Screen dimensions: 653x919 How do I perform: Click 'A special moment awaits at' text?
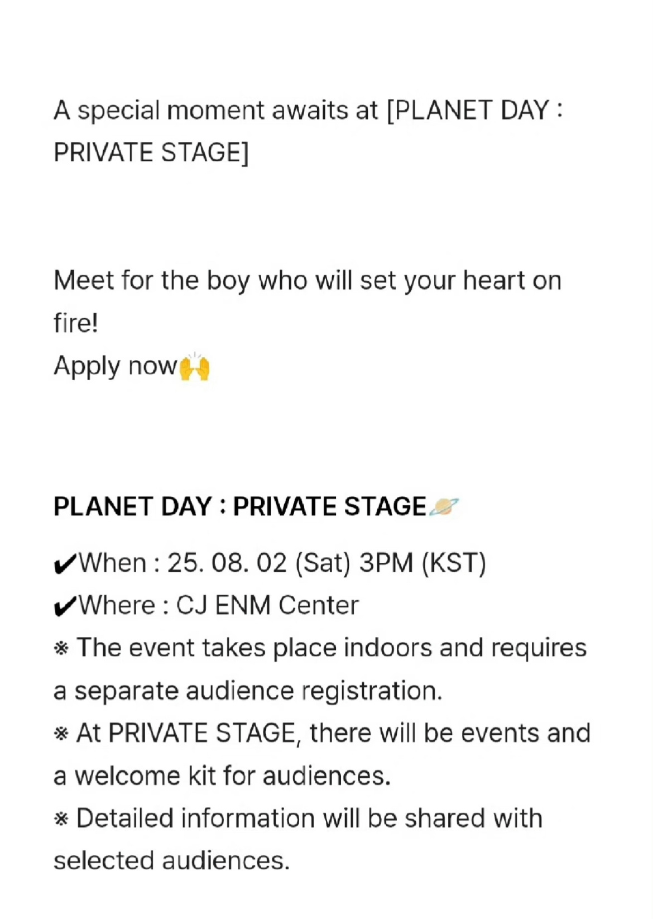[216, 111]
